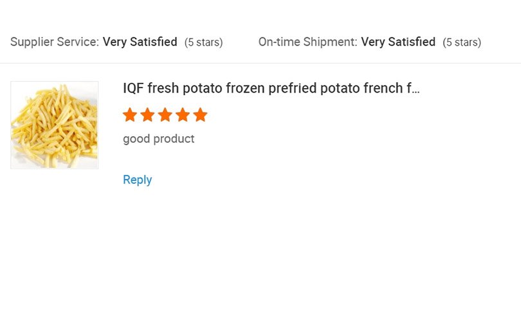521x315 pixels.
Task: Click the Reply link under the review
Action: point(137,180)
